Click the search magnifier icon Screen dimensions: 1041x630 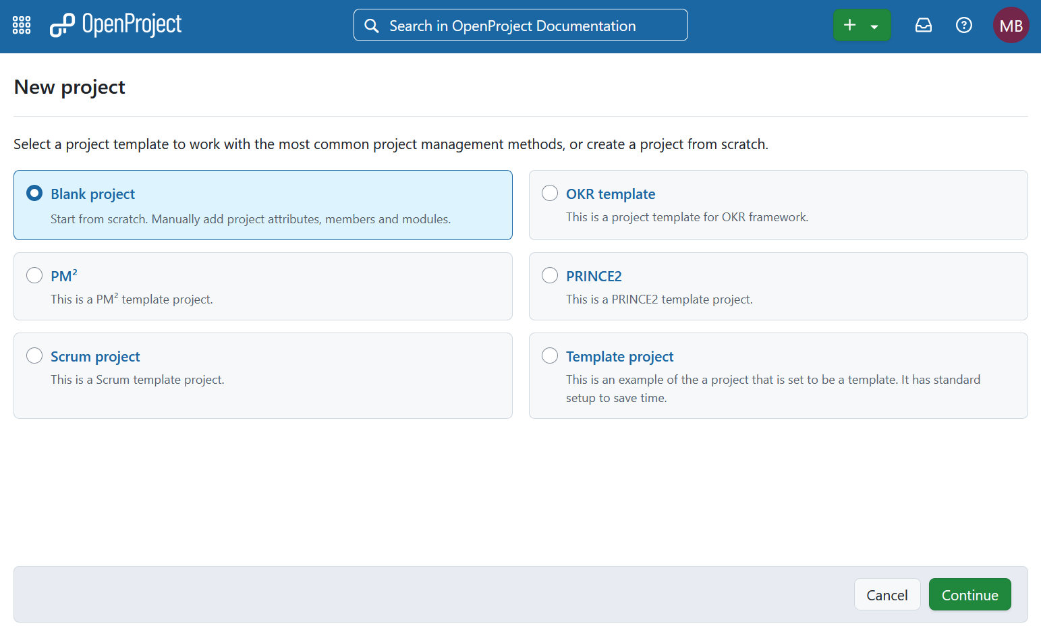(371, 25)
